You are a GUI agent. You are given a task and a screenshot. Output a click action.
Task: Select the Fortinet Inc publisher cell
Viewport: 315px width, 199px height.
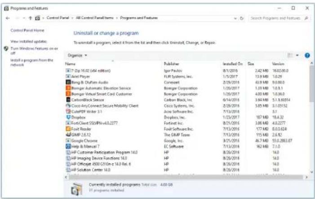(x=173, y=123)
